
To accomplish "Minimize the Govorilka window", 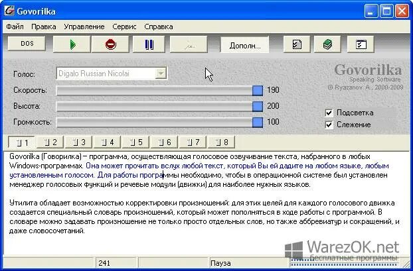I will (371, 11).
